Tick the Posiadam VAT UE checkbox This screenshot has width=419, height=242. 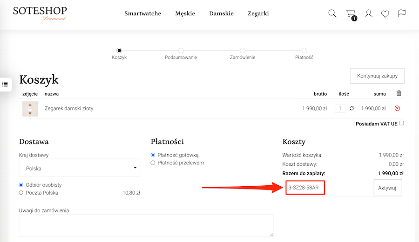click(x=401, y=123)
